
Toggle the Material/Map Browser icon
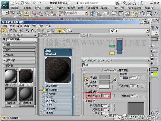pos(59,31)
